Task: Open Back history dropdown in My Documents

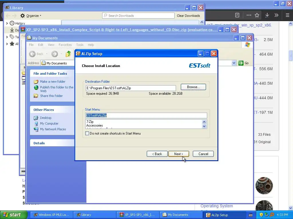Action: click(47, 54)
